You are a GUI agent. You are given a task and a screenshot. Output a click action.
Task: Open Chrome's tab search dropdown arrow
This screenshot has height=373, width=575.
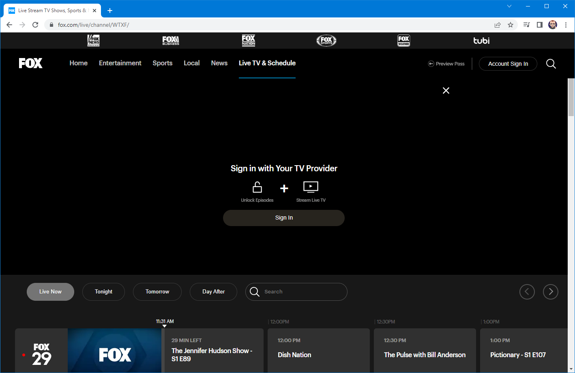[x=509, y=6]
